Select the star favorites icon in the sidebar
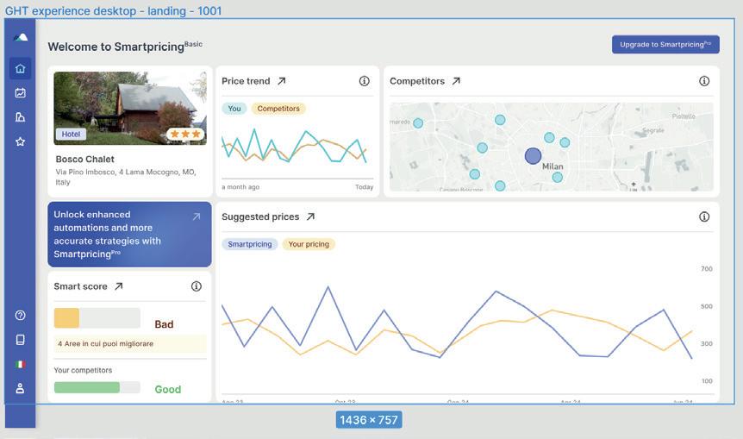 20,141
